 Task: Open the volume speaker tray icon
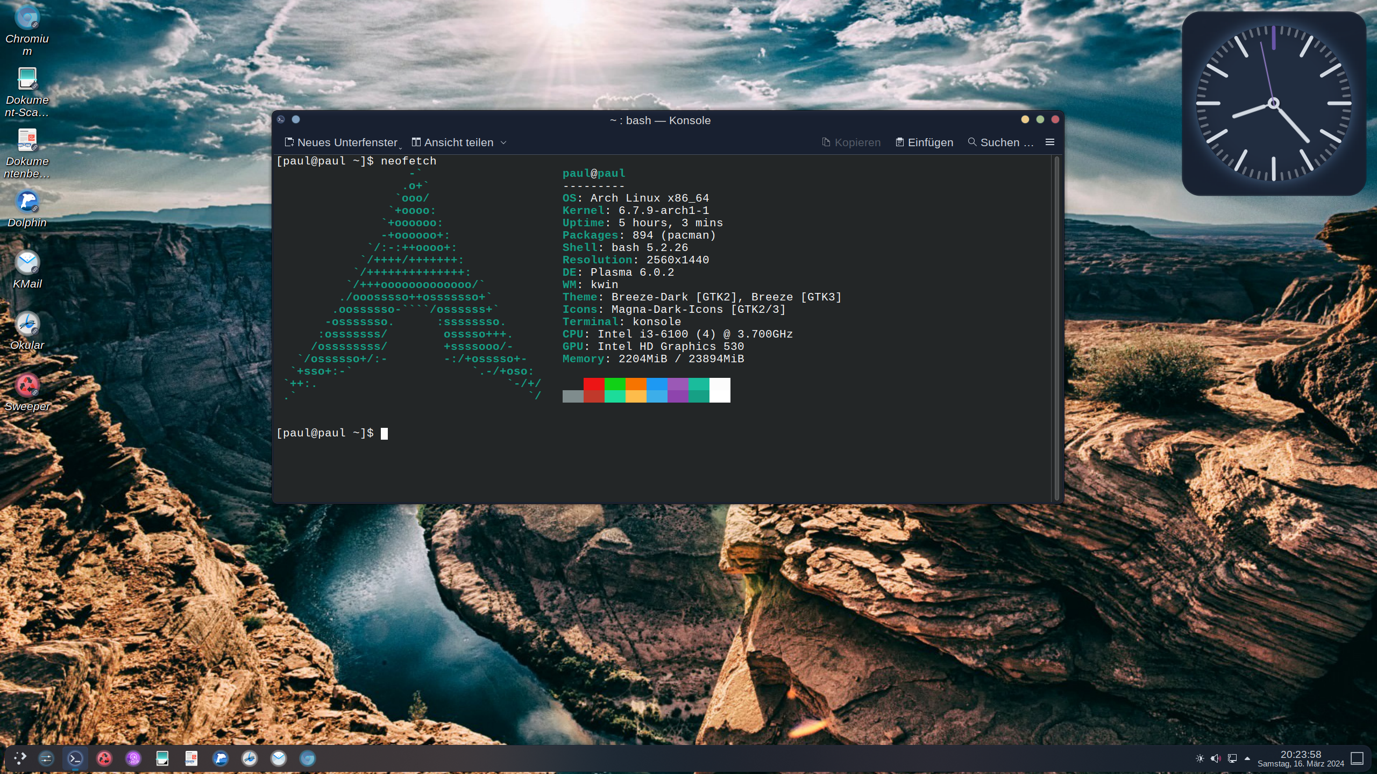(1216, 758)
